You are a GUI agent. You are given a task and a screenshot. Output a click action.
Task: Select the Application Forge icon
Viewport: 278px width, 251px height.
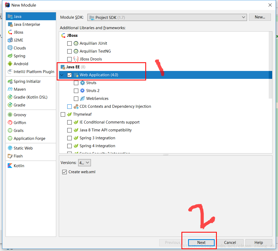pos(10,138)
